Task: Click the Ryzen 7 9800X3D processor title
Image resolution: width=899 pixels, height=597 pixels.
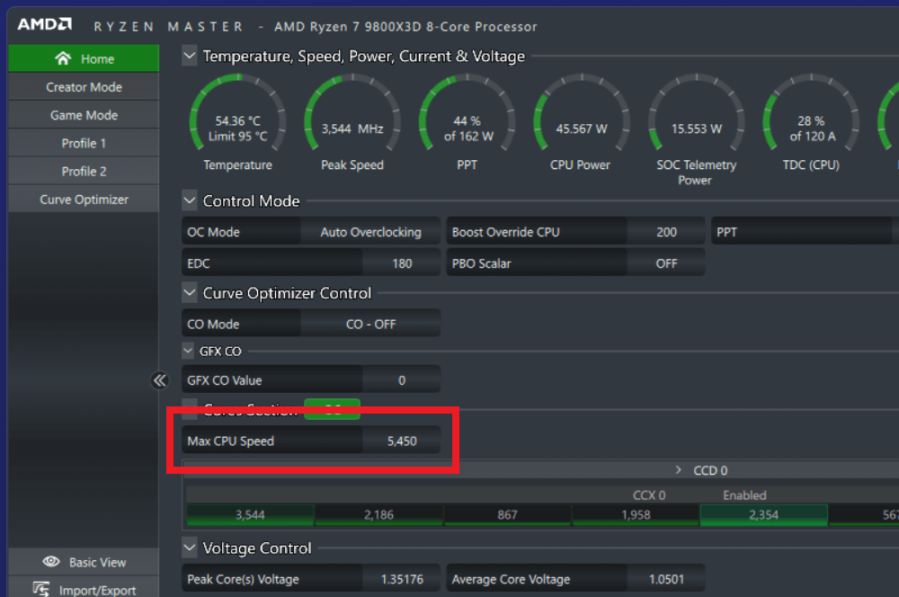Action: 405,26
